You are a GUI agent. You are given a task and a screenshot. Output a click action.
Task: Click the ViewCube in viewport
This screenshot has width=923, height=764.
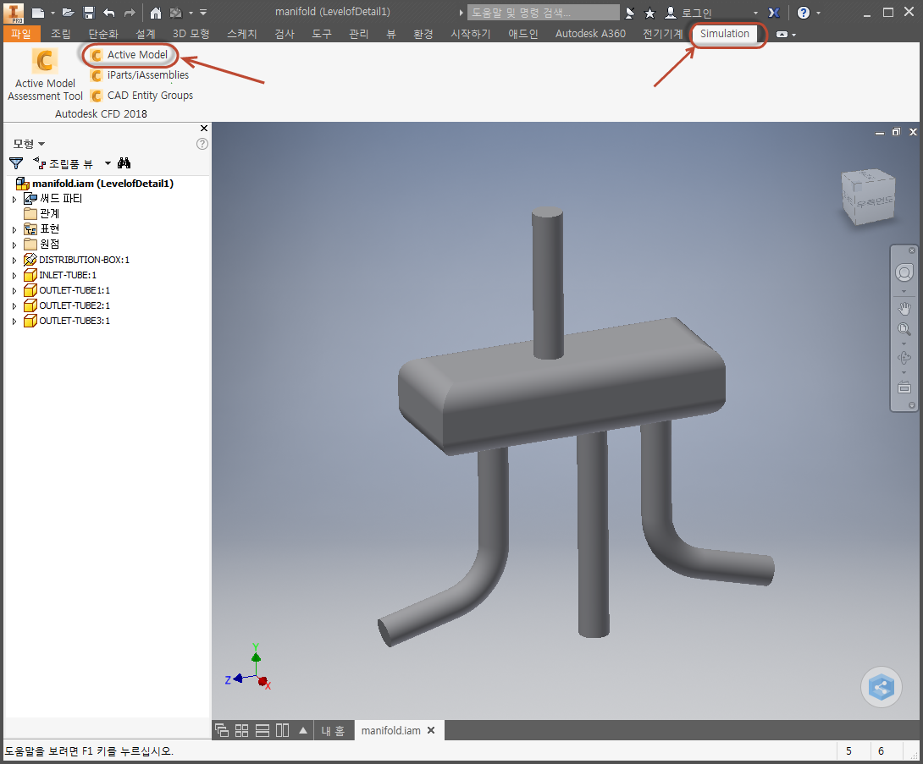tap(868, 197)
